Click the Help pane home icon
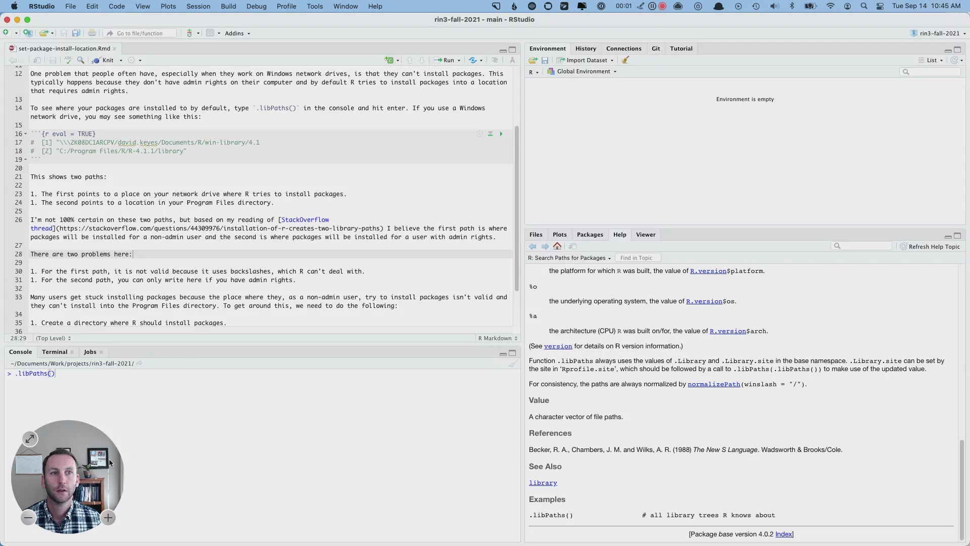Image resolution: width=970 pixels, height=546 pixels. pyautogui.click(x=557, y=246)
